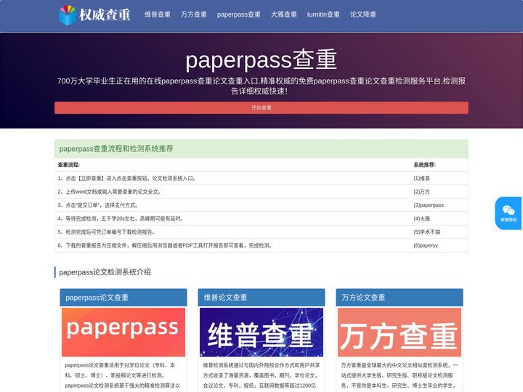Click the 权威查重 site title text
The height and width of the screenshot is (392, 523).
pyautogui.click(x=105, y=15)
